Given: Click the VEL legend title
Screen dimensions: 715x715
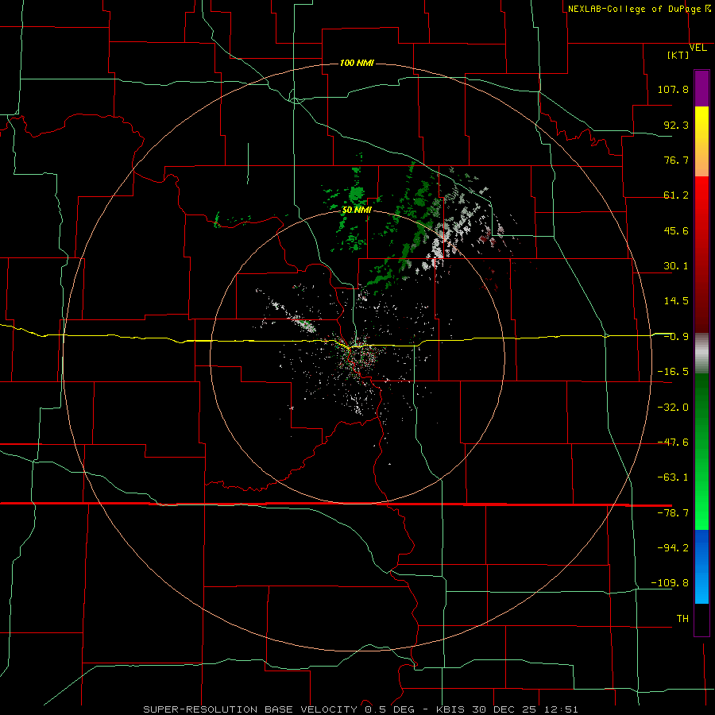Looking at the screenshot, I should tap(698, 48).
